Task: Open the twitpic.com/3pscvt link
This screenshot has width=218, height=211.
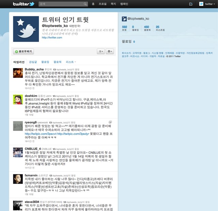Action: point(41,134)
